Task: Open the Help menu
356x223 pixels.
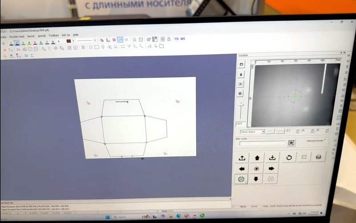Action: (x=76, y=35)
